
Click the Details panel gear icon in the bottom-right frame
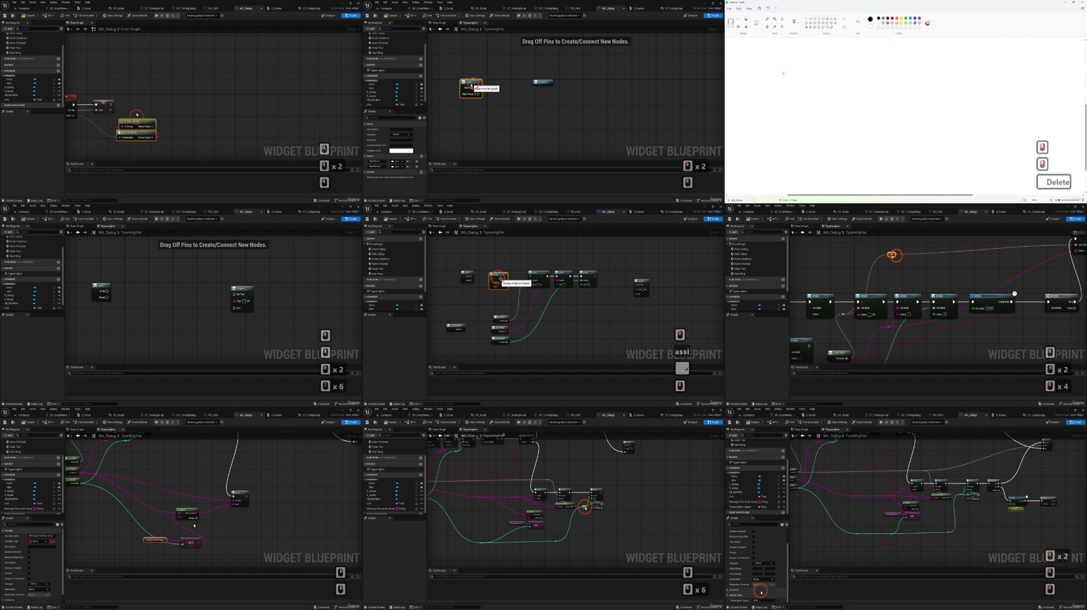(787, 524)
